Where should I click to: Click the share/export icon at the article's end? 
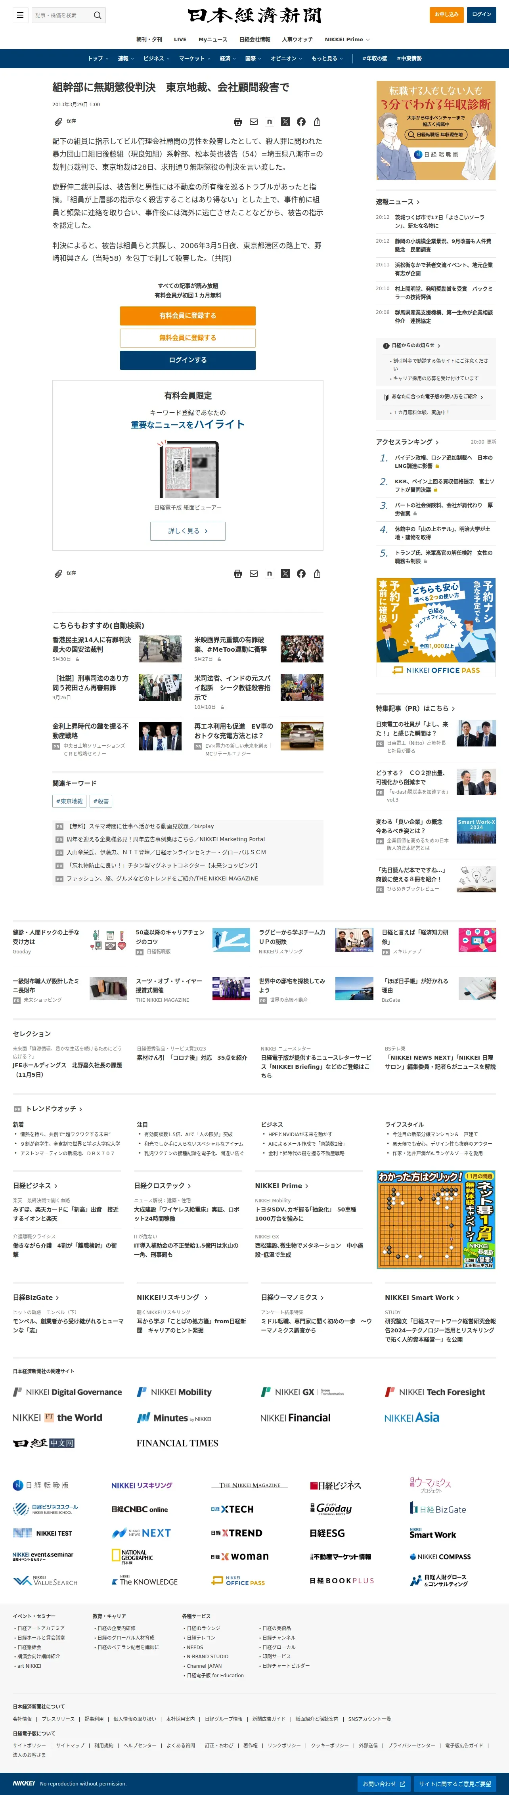tap(317, 574)
